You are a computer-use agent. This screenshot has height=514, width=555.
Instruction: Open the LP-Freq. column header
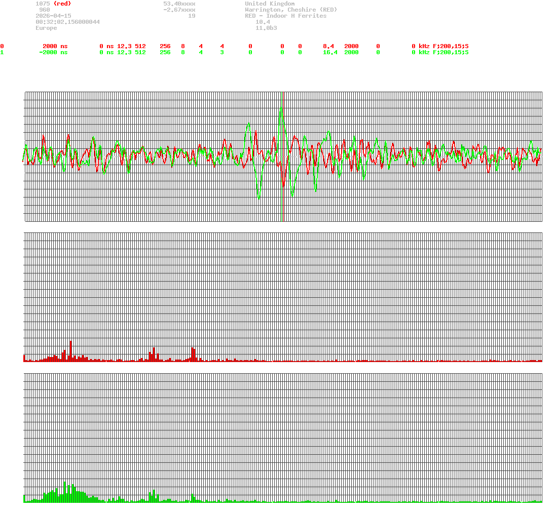[415, 40]
